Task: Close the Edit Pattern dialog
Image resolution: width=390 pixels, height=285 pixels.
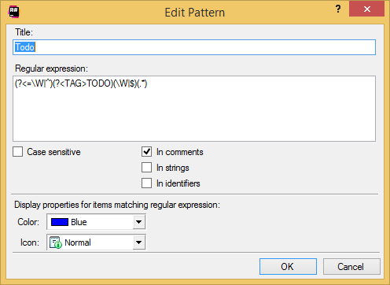Action: pos(367,9)
